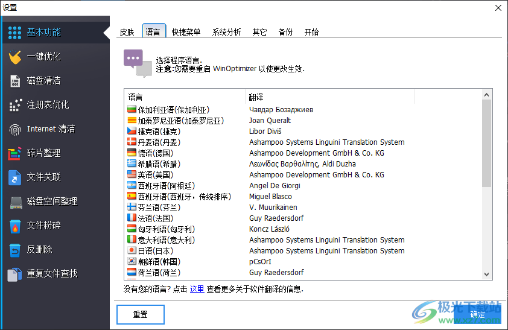508x330 pixels.
Task: Click the German flag icon
Action: (x=132, y=153)
